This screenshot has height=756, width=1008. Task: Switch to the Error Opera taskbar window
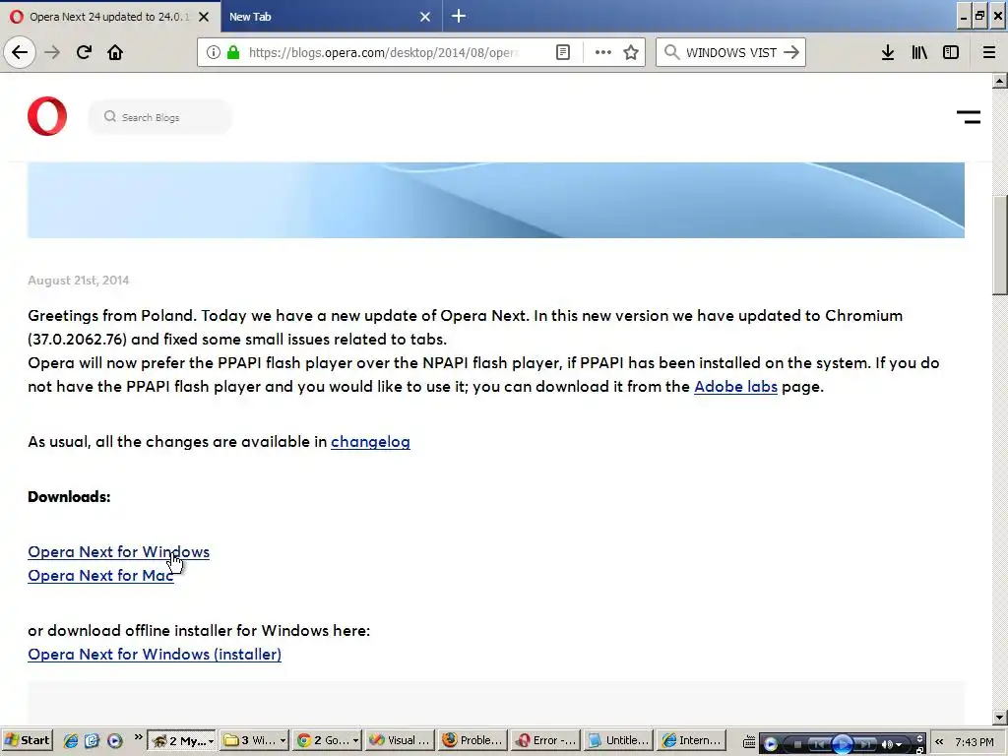tap(545, 740)
